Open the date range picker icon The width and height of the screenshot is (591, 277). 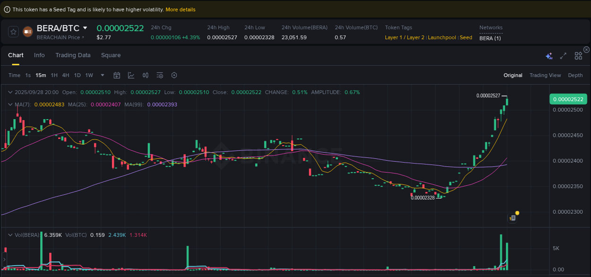coord(117,75)
